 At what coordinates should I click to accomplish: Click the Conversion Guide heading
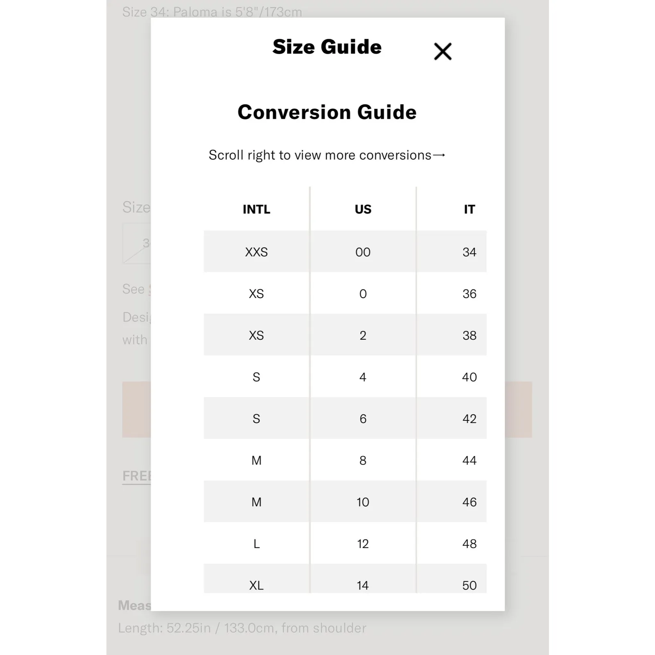point(327,112)
